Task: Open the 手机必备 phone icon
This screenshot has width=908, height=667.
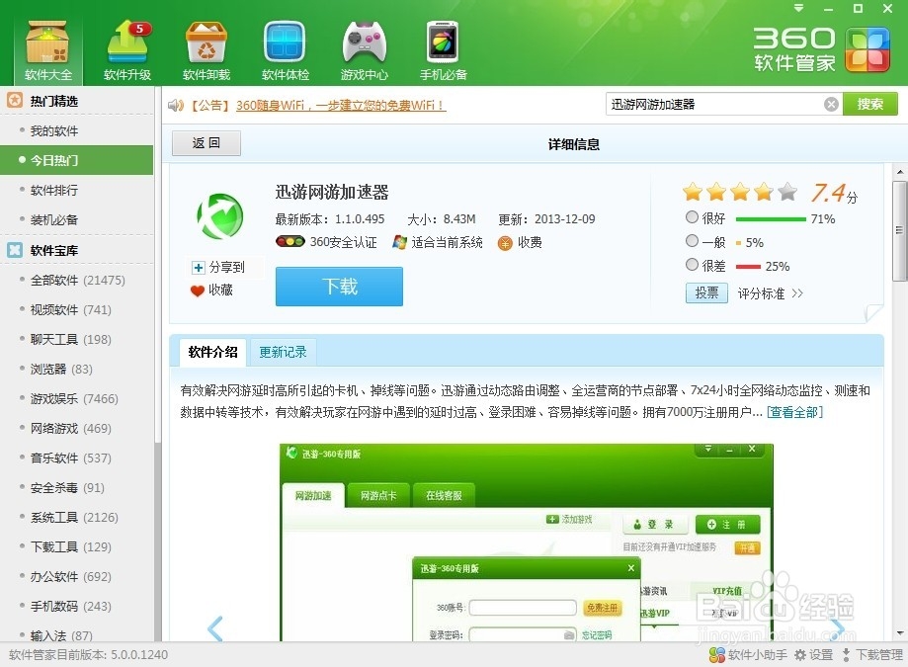Action: coord(443,50)
